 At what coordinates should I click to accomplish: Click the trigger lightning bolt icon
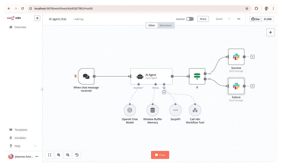coord(75,76)
